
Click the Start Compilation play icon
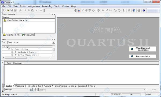coord(103,10)
